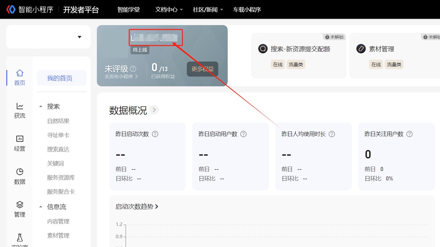Expand the 社区/新闻 dropdown menu
Viewport: 440px width, 247px height.
(208, 10)
